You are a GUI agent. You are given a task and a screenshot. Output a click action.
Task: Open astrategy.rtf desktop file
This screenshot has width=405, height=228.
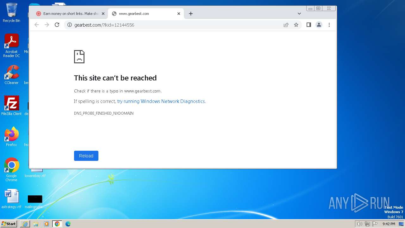point(11,199)
